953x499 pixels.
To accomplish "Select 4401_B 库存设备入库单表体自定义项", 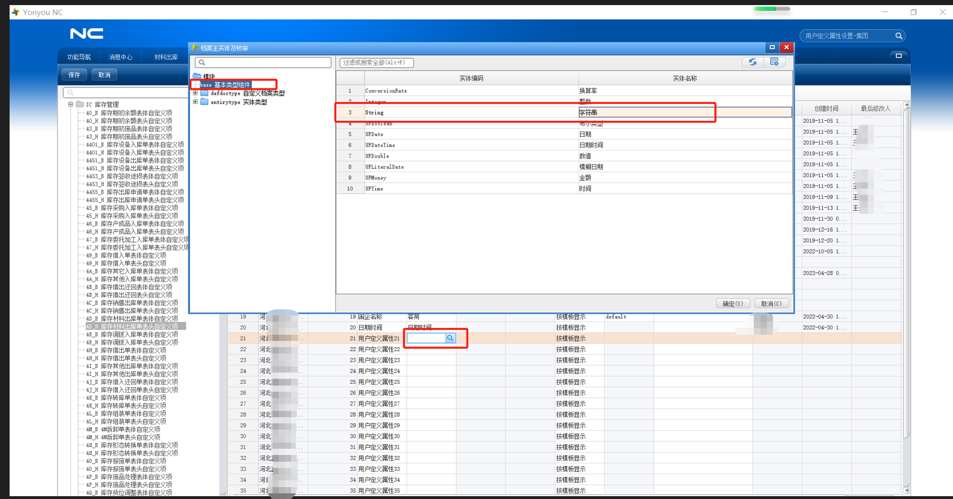I will click(x=135, y=145).
